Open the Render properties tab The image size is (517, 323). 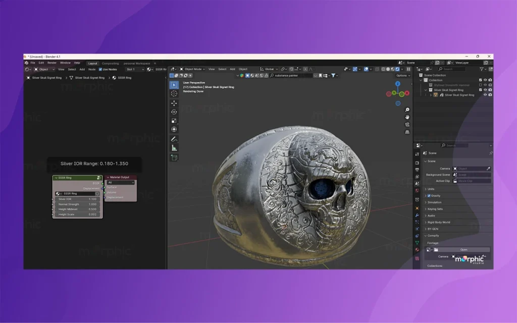[417, 163]
